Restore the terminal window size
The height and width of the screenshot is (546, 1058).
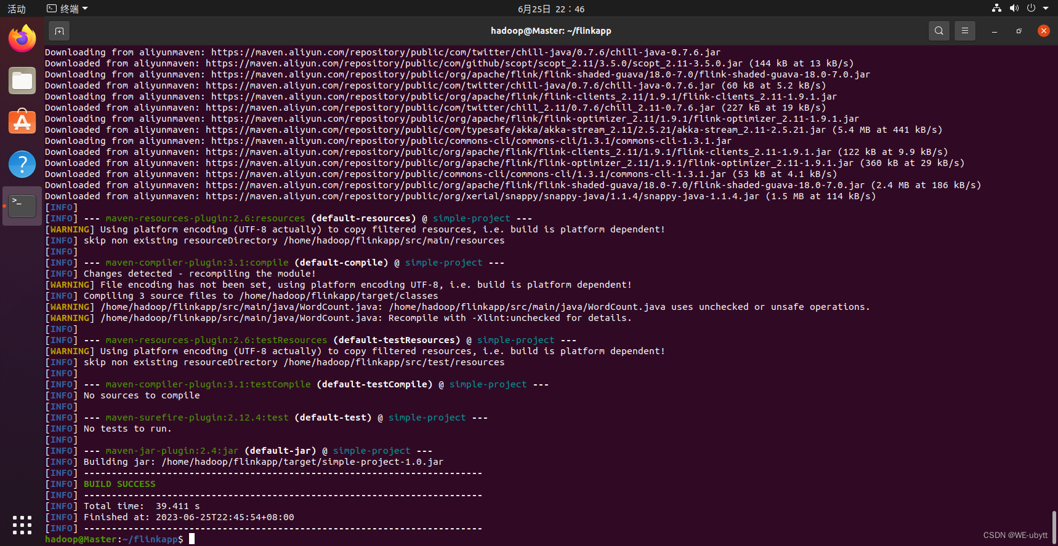[x=1019, y=31]
